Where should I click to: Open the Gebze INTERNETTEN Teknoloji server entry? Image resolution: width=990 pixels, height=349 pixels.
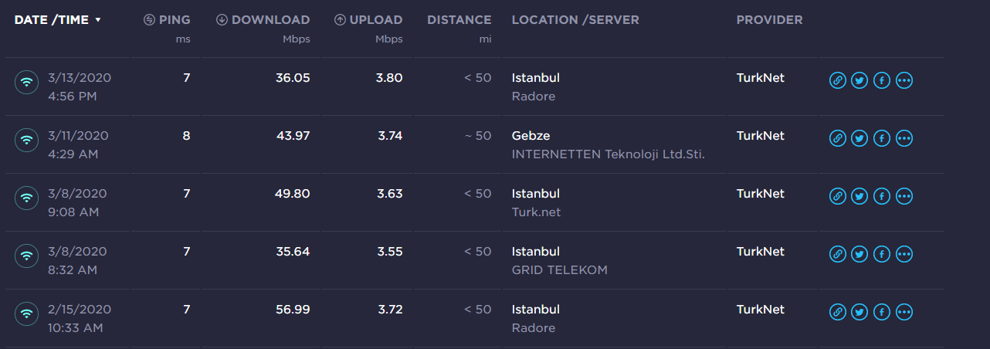pos(609,144)
